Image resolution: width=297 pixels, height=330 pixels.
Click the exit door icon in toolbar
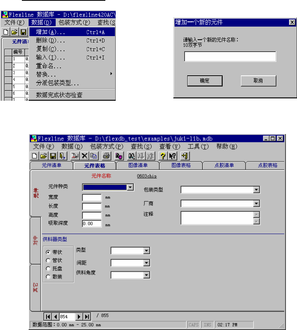click(x=185, y=156)
